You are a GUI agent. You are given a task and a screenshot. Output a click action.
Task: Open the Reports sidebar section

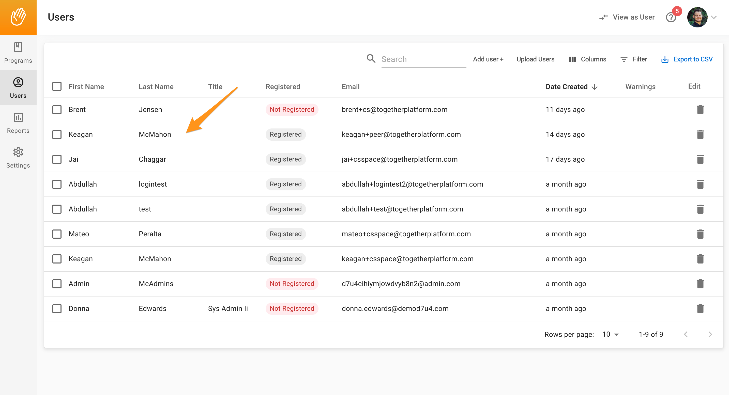pyautogui.click(x=18, y=123)
